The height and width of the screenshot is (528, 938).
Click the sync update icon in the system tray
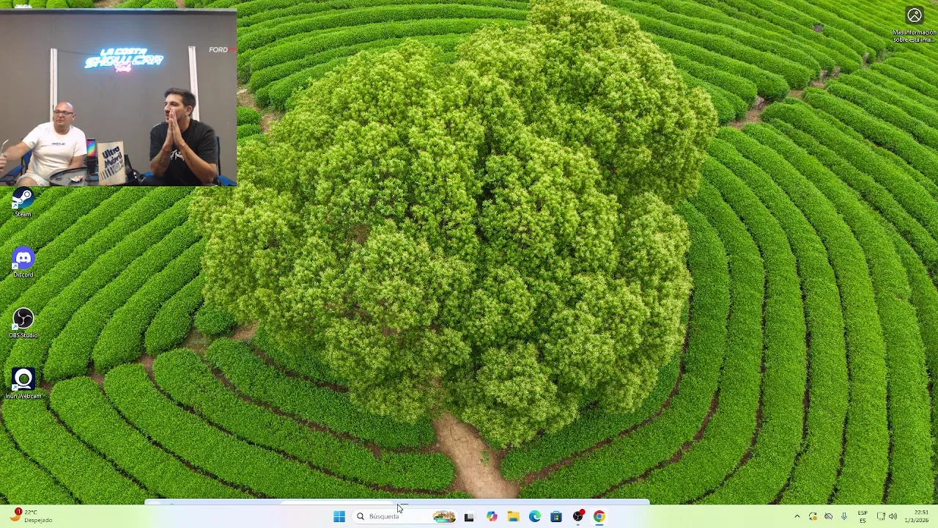pyautogui.click(x=813, y=516)
